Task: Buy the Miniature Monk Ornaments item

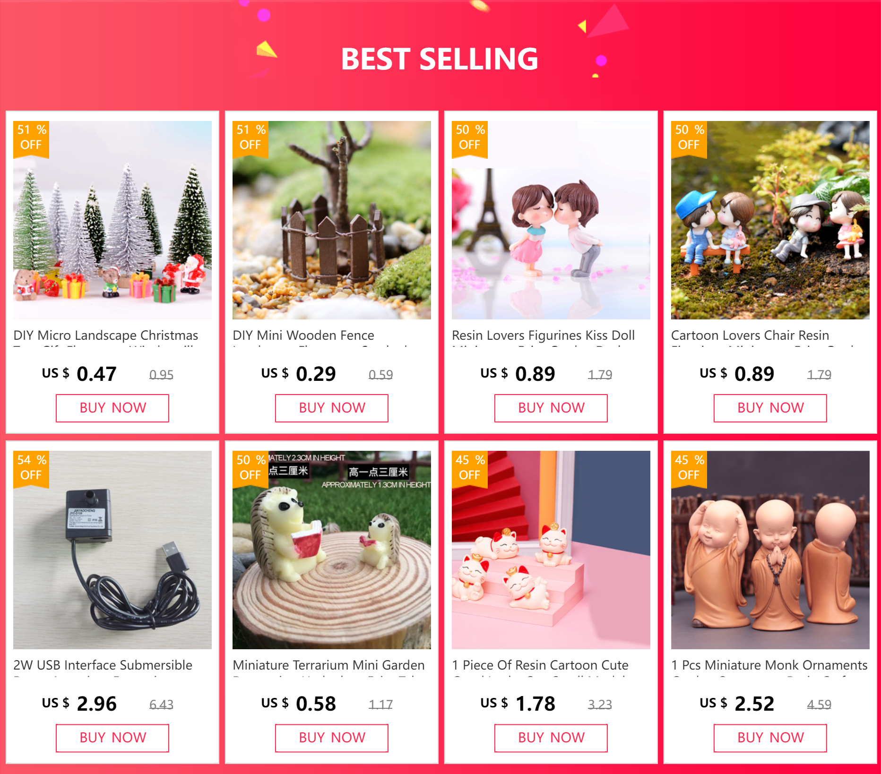Action: coord(770,738)
